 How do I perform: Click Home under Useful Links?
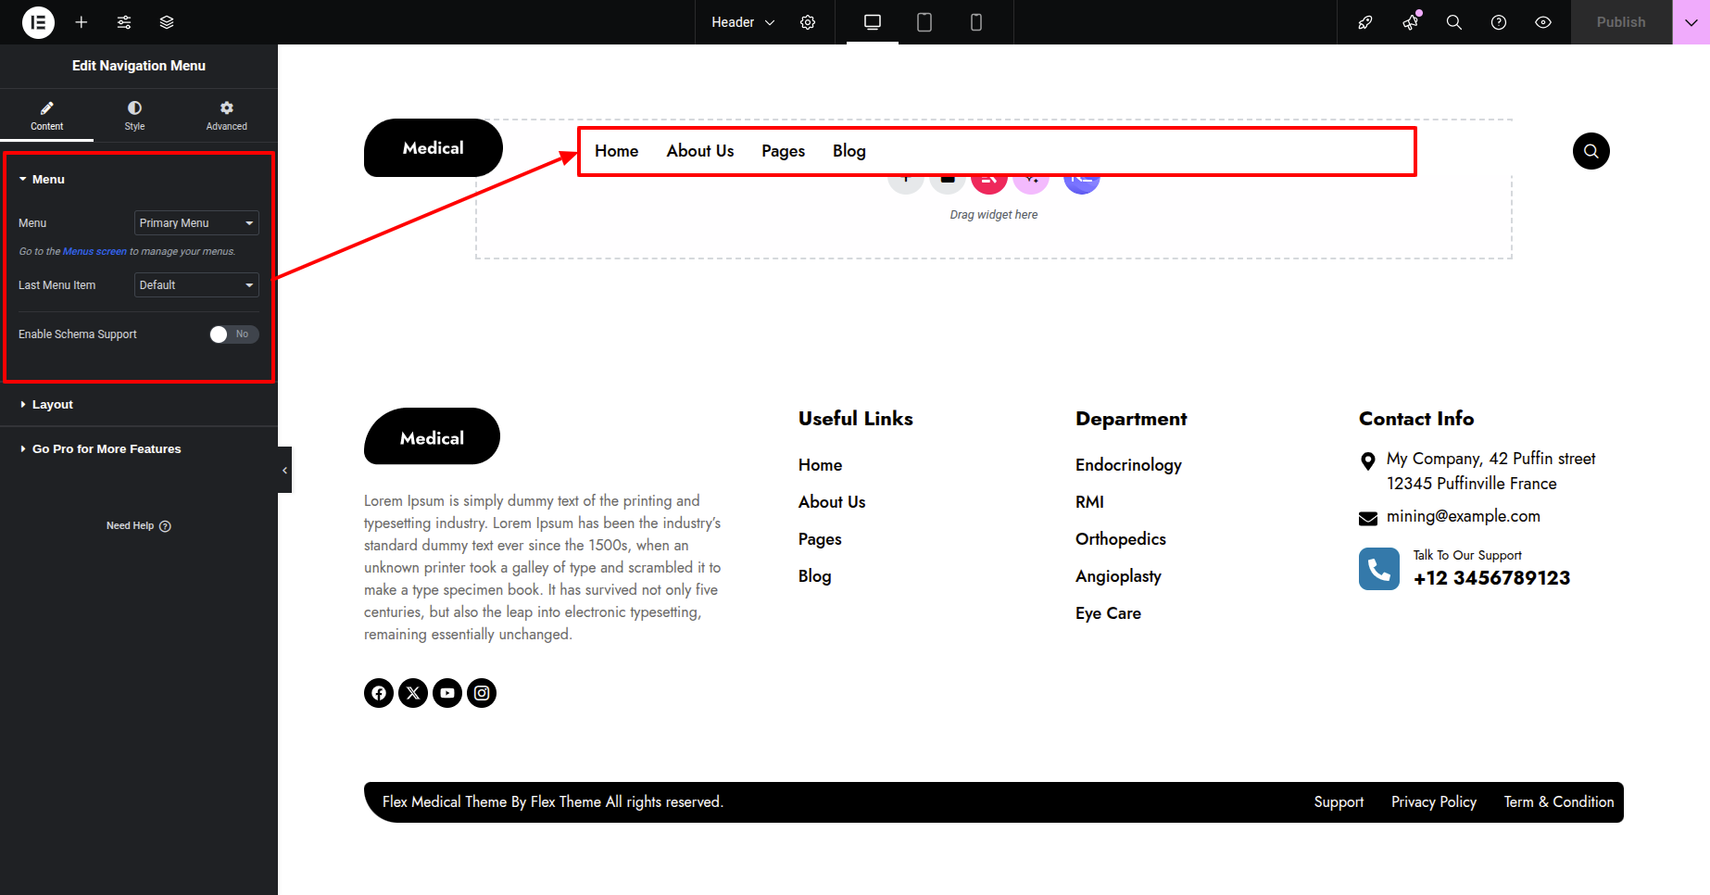(x=821, y=465)
